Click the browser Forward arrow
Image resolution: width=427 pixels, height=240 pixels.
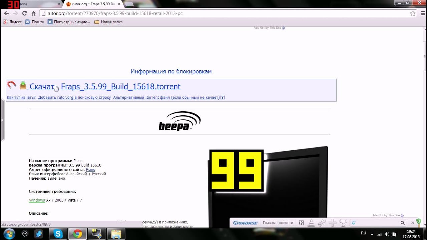(15, 13)
